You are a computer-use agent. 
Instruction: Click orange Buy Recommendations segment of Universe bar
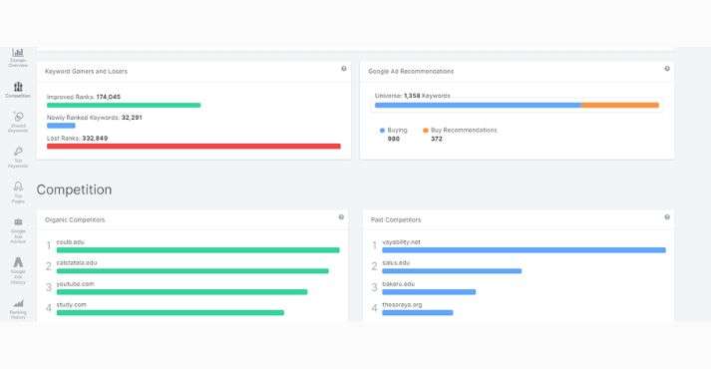click(x=620, y=105)
